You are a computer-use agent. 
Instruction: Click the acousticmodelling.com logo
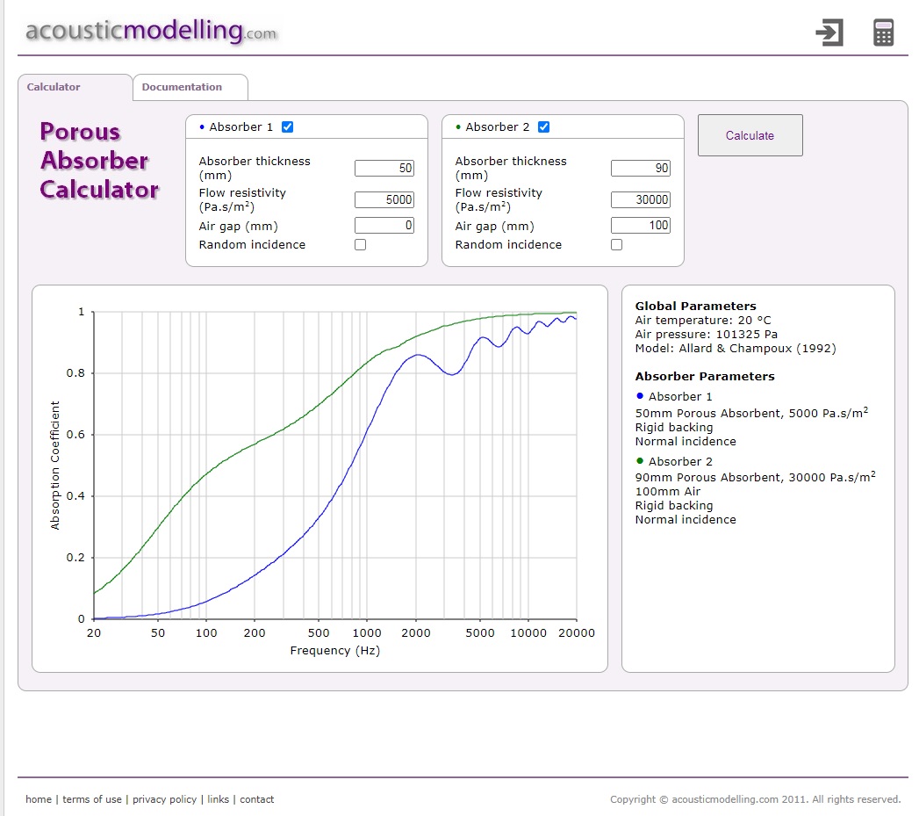coord(151,32)
